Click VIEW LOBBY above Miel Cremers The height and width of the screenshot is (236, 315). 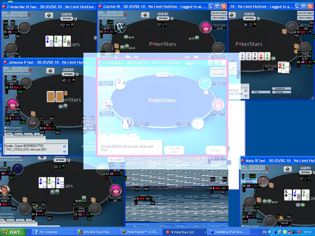(x=305, y=18)
